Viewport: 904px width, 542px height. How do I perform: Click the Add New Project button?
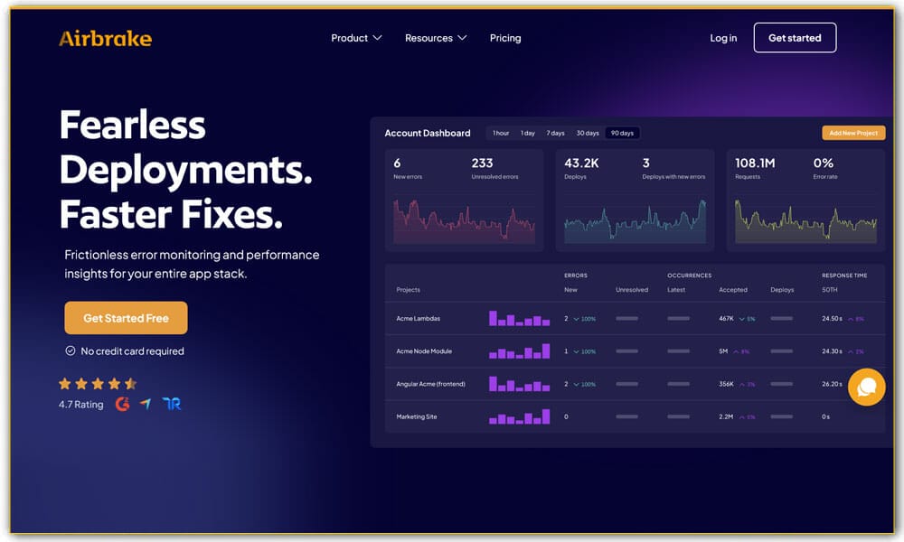point(853,133)
